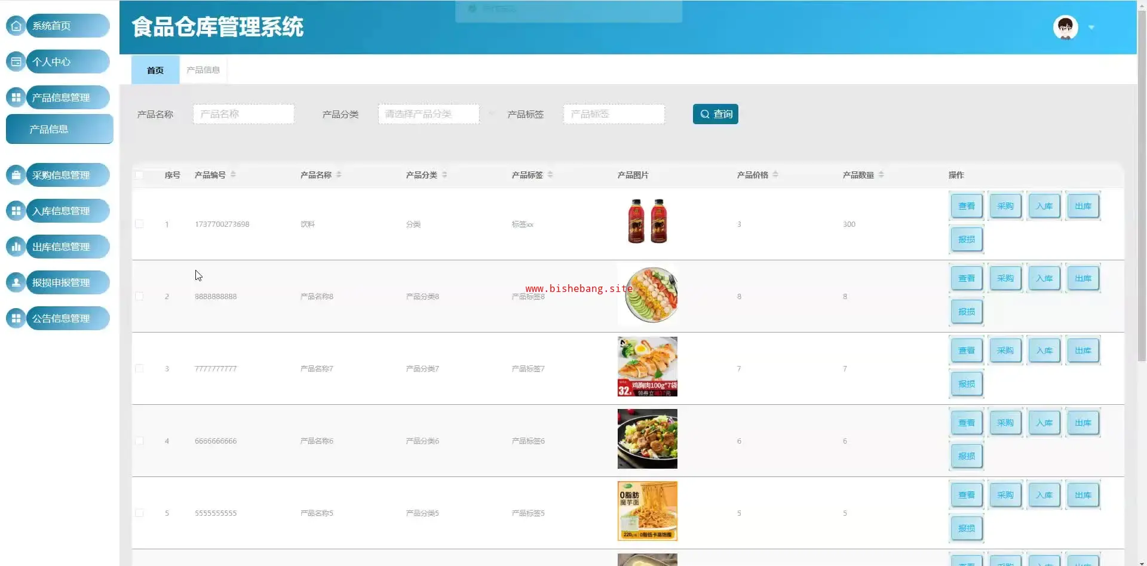Click product number 1737700273698
Viewport: 1147px width, 566px height.
tap(222, 224)
